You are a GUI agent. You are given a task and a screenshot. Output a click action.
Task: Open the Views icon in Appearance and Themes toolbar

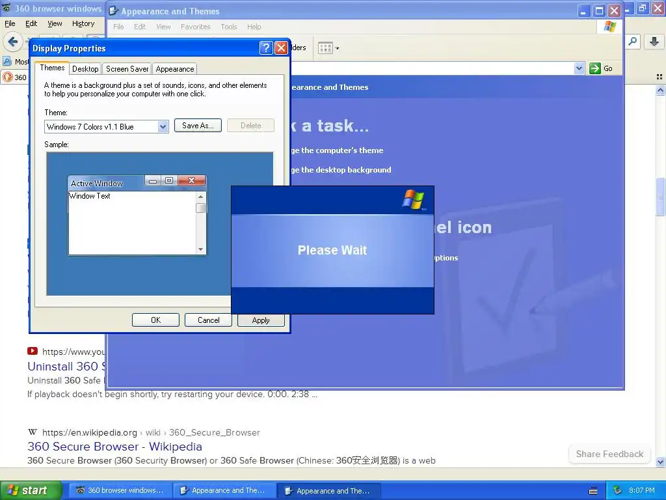coord(325,48)
